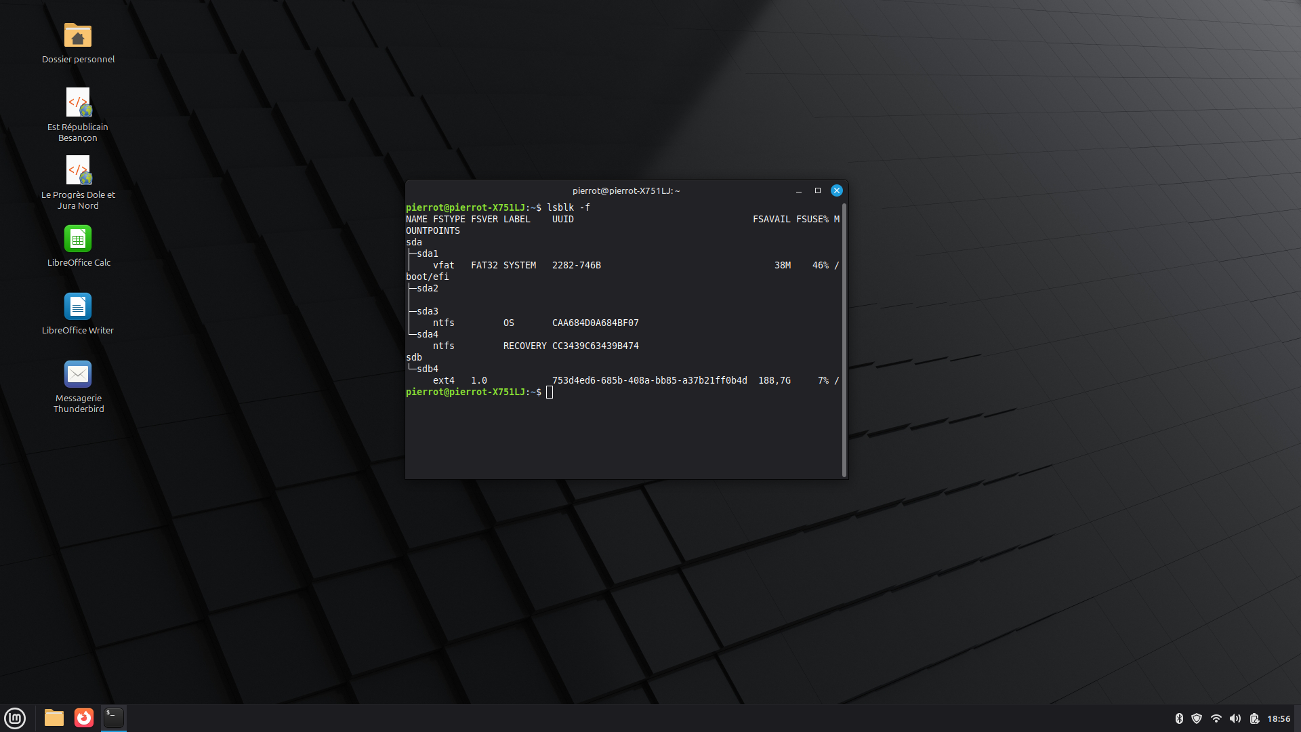Open the Linux Mint start menu
This screenshot has height=732, width=1301.
(x=15, y=718)
